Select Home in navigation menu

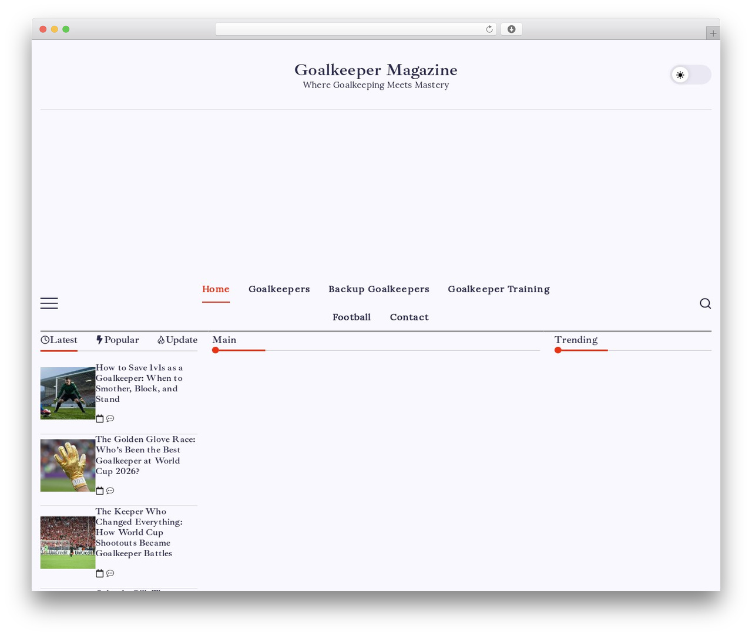click(x=216, y=289)
